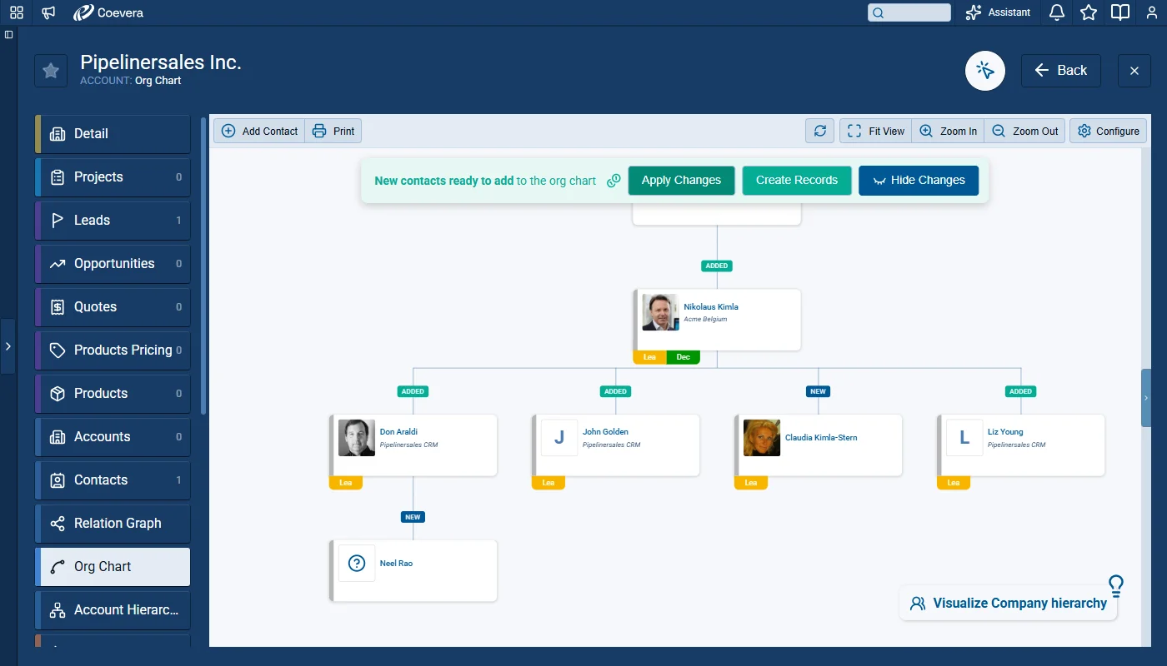This screenshot has height=666, width=1167.
Task: Open the user profile icon
Action: pyautogui.click(x=1151, y=12)
